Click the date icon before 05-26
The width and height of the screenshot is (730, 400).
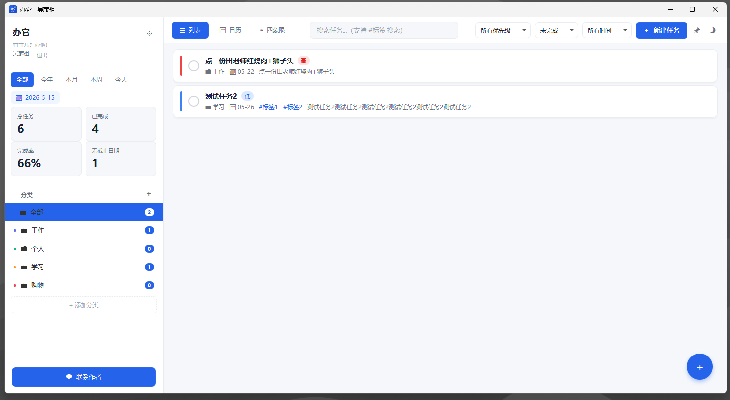click(x=233, y=107)
